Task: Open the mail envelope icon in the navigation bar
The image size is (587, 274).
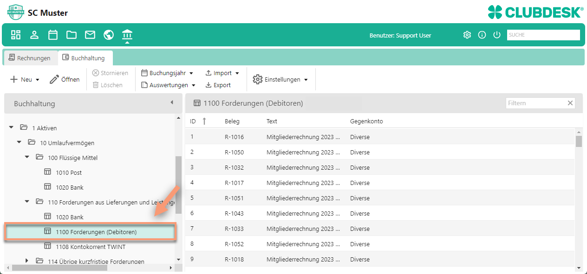Action: pos(90,35)
